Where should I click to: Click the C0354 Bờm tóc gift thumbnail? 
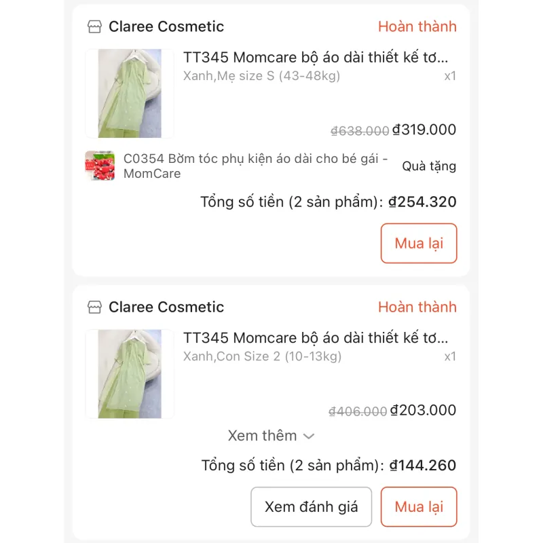click(x=100, y=166)
